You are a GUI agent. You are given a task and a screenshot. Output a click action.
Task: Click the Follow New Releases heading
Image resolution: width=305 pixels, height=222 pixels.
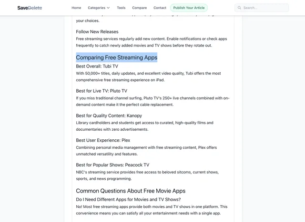(x=97, y=32)
